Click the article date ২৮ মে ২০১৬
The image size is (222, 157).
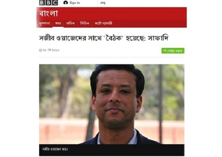(51, 50)
